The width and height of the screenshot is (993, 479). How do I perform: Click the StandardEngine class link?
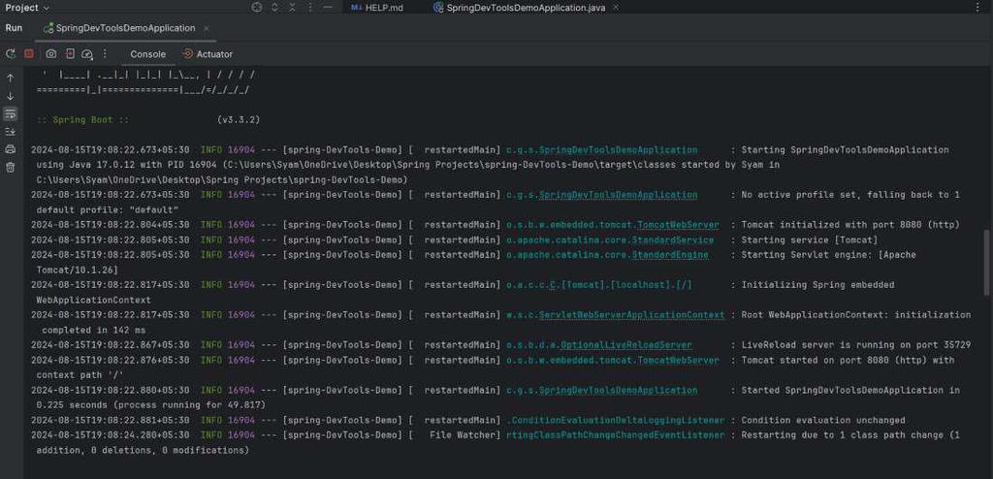point(670,255)
